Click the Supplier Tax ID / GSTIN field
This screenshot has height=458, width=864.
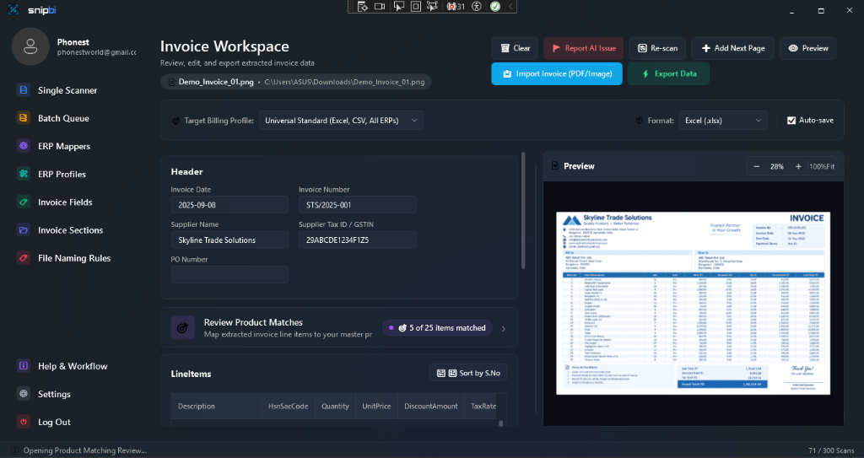pyautogui.click(x=357, y=240)
